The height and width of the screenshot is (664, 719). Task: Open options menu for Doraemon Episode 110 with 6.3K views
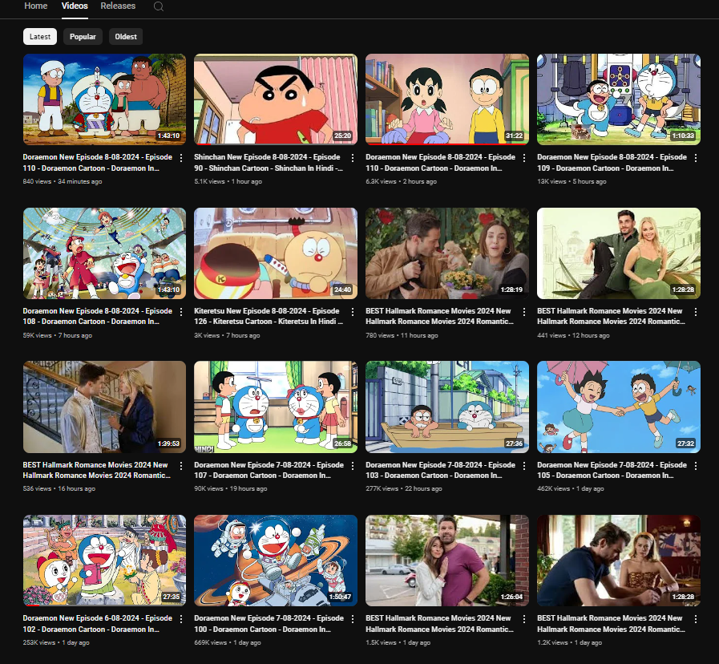524,158
